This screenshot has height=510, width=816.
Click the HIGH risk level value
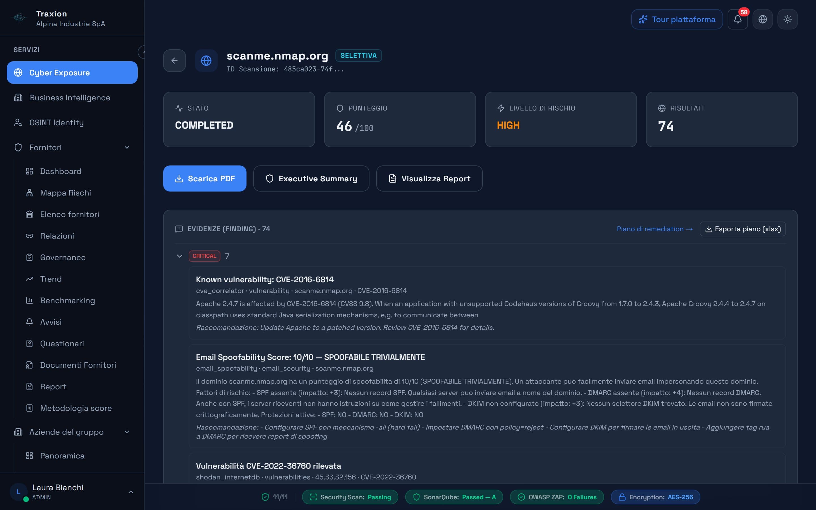508,126
